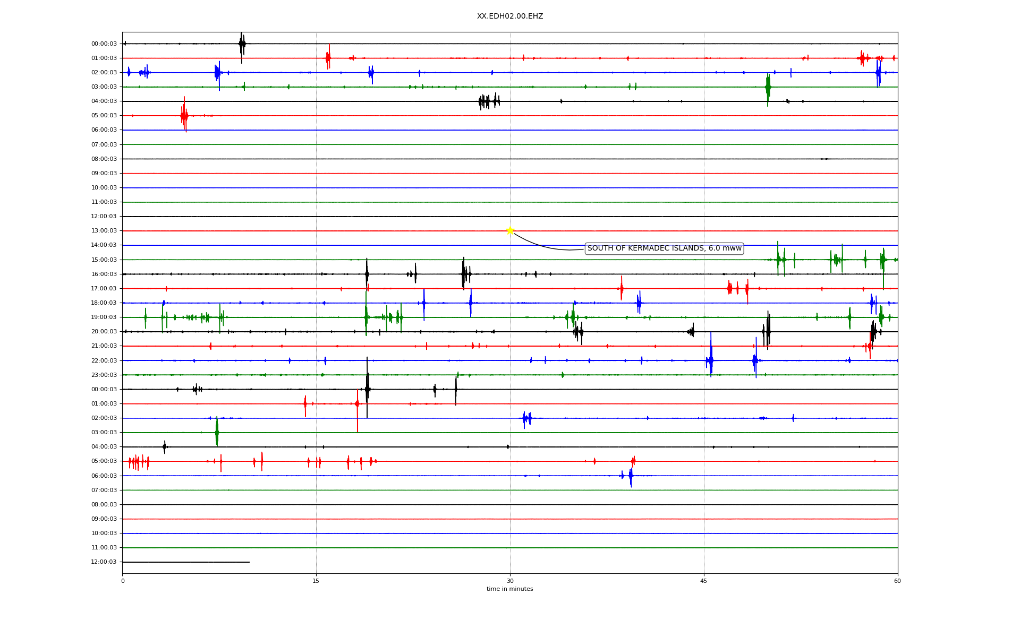The image size is (1020, 637).
Task: Select the 14:00:03 row time label
Action: (x=104, y=245)
